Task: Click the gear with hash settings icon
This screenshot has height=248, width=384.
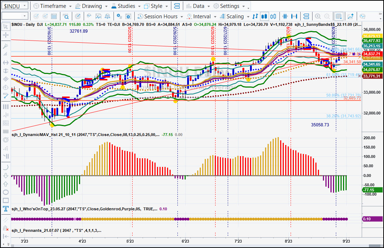Action: tap(119, 17)
